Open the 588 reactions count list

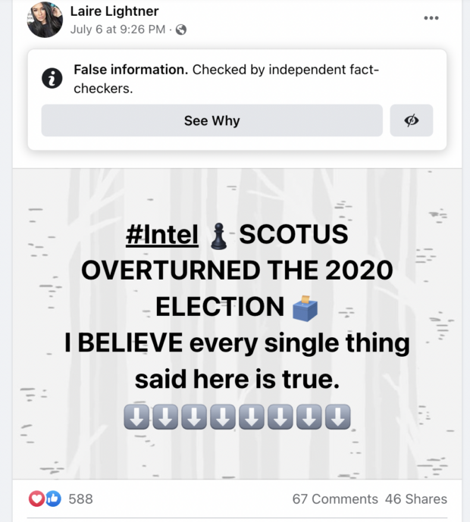click(x=80, y=499)
